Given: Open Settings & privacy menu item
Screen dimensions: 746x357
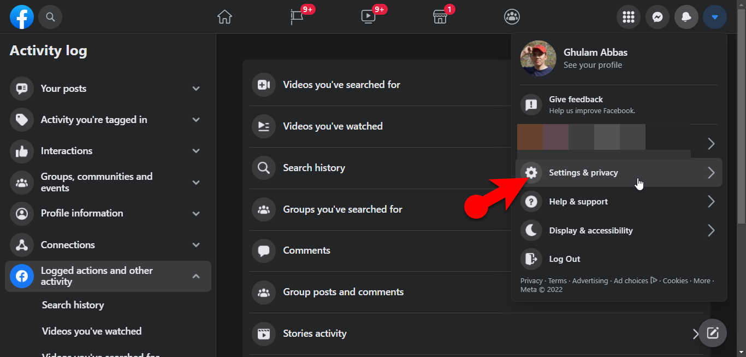Looking at the screenshot, I should click(583, 173).
